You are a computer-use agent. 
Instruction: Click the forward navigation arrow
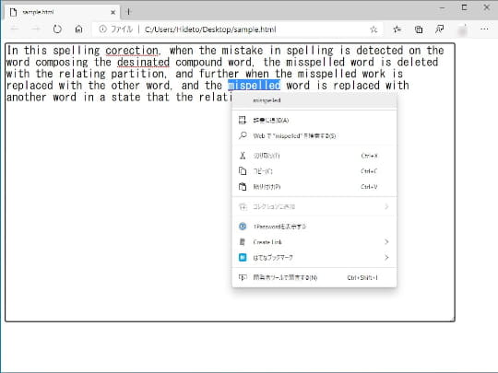point(36,29)
